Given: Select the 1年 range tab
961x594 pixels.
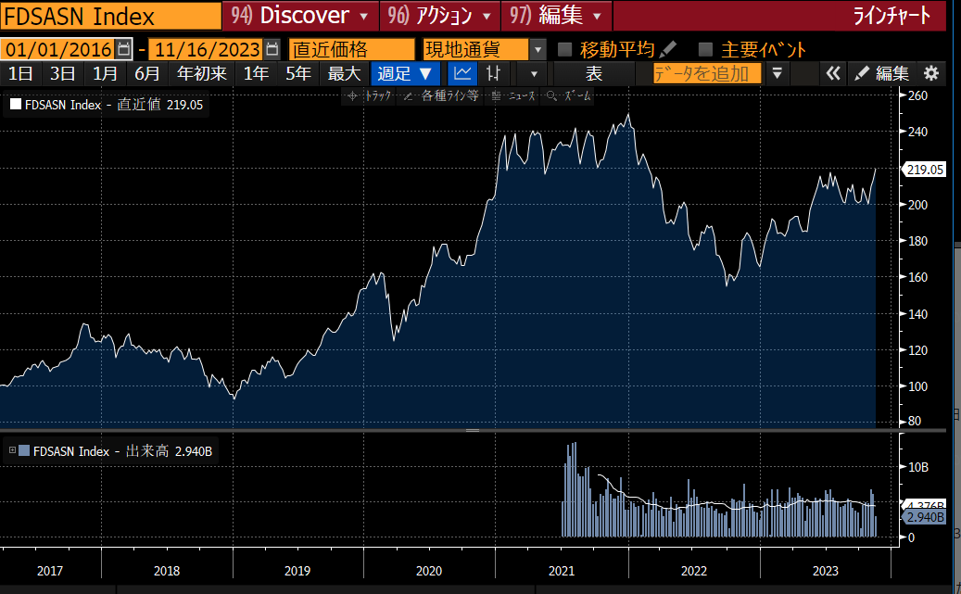Looking at the screenshot, I should (x=256, y=73).
